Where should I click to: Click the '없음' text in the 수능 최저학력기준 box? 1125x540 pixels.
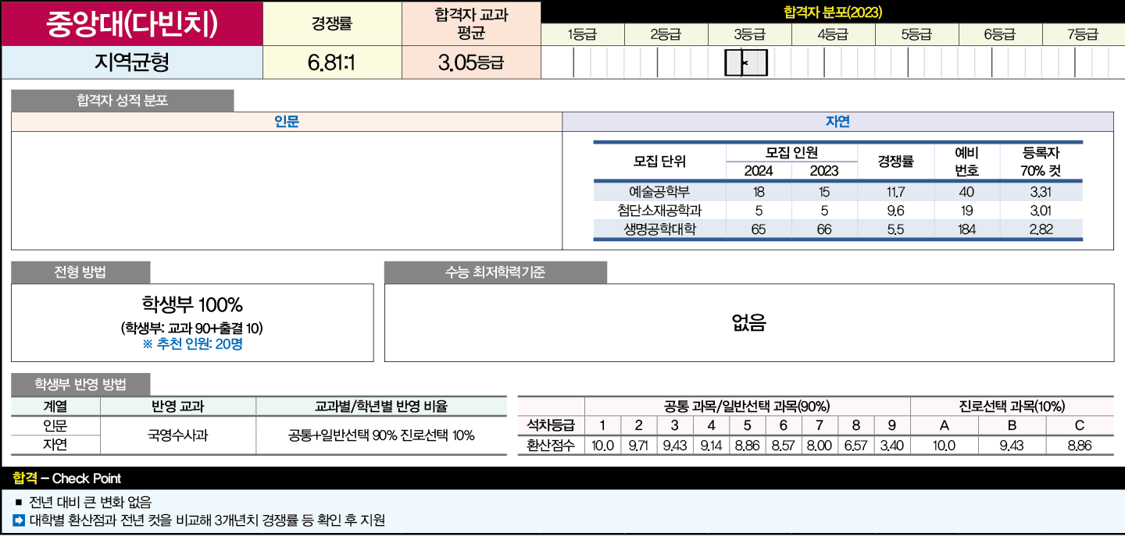(x=748, y=322)
